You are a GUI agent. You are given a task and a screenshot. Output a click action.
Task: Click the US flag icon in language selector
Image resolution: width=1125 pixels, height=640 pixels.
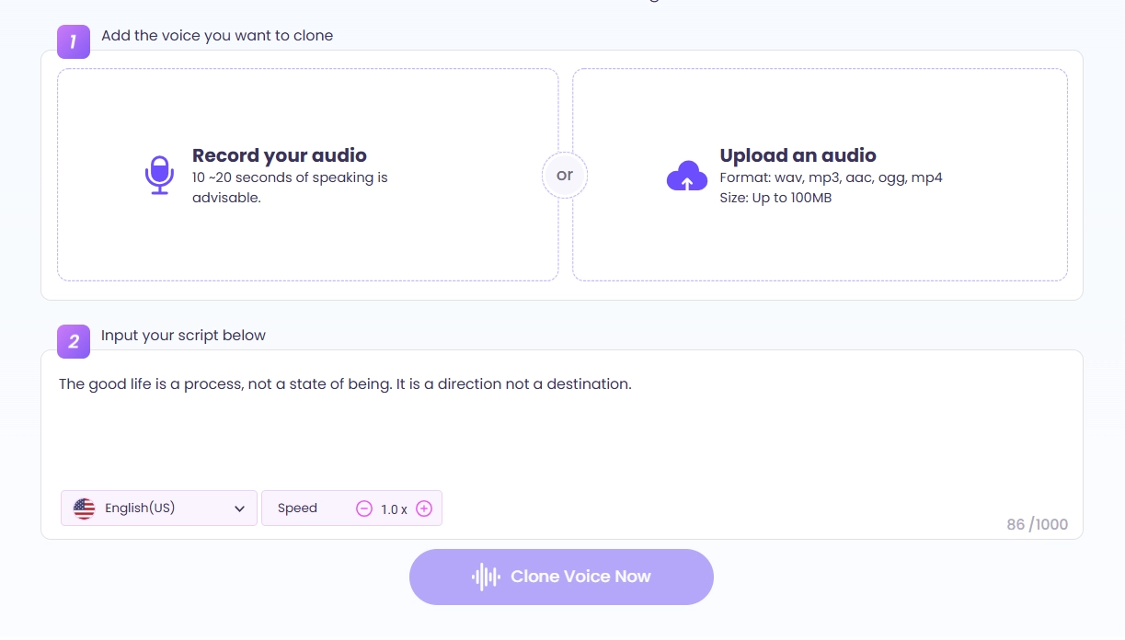click(85, 508)
